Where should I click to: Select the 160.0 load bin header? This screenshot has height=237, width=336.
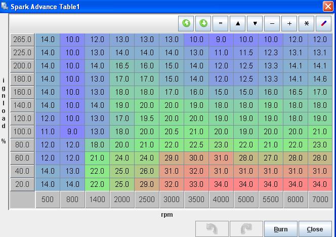[22, 92]
